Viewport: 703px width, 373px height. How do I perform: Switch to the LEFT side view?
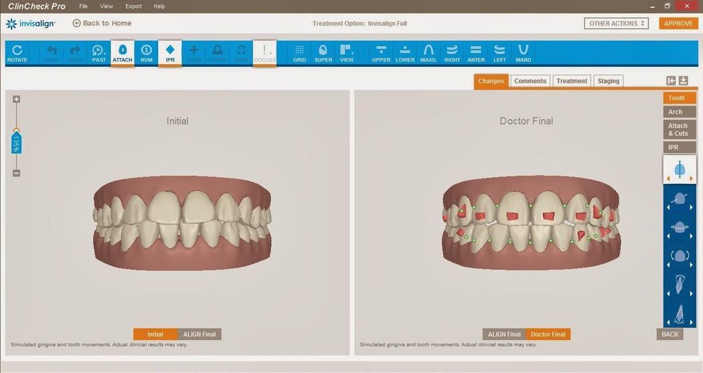499,53
